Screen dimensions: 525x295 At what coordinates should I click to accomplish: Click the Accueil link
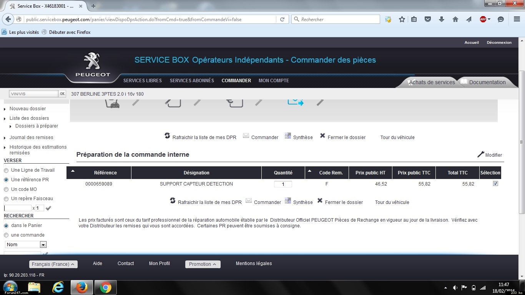point(472,43)
